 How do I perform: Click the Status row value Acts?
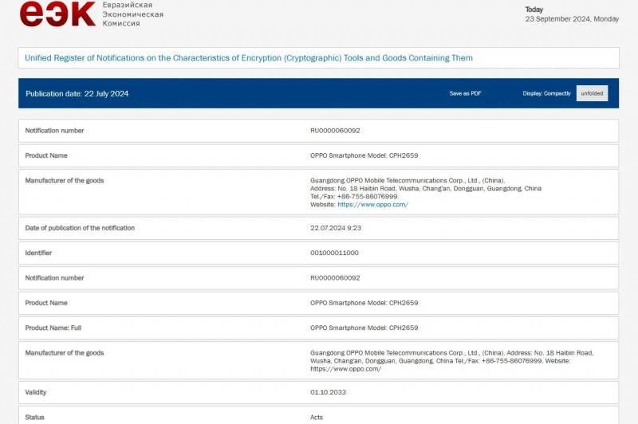click(x=317, y=417)
